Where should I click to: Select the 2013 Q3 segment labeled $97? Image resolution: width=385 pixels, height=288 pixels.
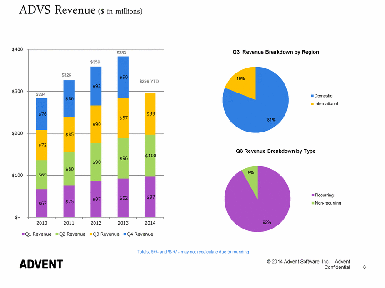pyautogui.click(x=123, y=118)
